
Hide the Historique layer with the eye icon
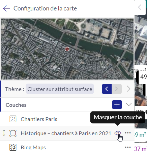coord(118,133)
